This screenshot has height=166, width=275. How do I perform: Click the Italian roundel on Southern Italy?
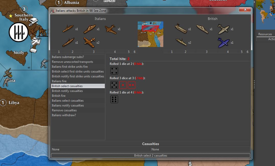coord(19,32)
